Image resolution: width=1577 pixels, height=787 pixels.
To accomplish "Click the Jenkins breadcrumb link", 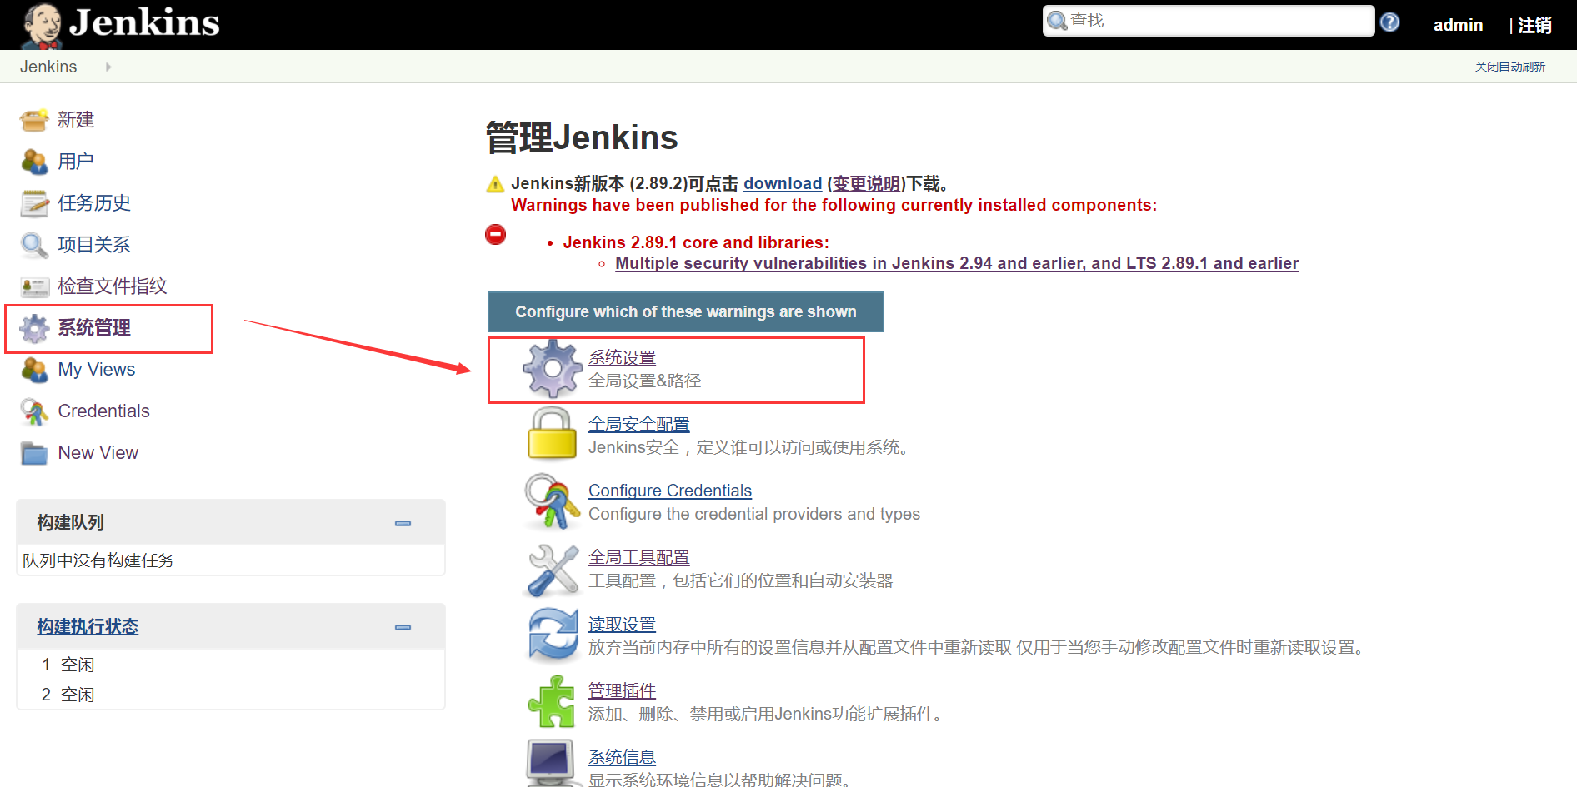I will click(x=48, y=67).
